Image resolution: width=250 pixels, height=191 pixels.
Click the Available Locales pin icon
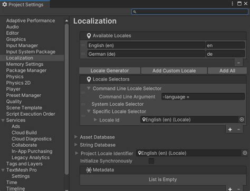pyautogui.click(x=89, y=36)
